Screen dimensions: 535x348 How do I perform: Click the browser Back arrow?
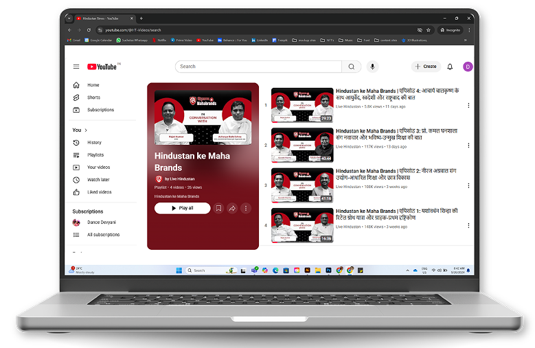click(69, 30)
